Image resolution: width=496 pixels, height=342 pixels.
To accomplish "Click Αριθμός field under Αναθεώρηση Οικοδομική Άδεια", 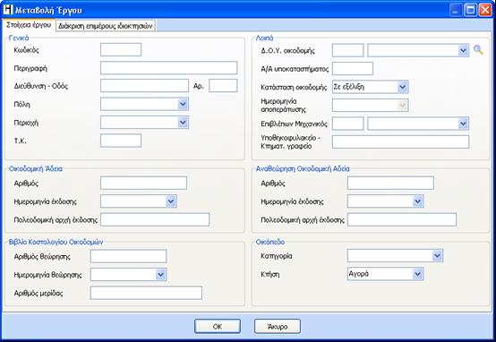I will click(390, 183).
